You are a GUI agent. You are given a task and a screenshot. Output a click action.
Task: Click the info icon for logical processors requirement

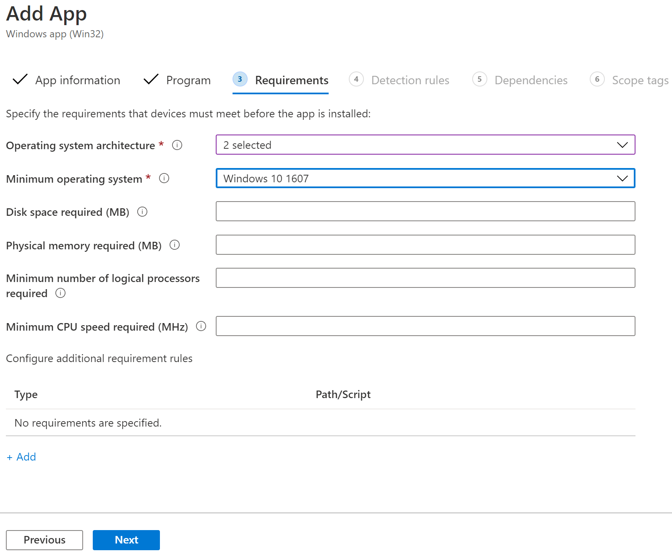60,293
